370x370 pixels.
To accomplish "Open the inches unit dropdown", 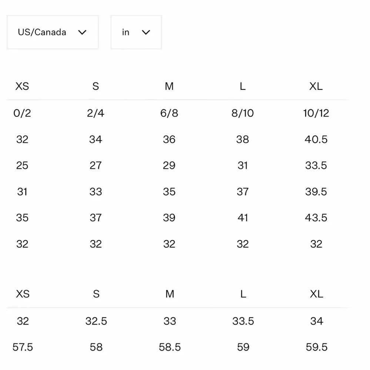I will (x=136, y=32).
